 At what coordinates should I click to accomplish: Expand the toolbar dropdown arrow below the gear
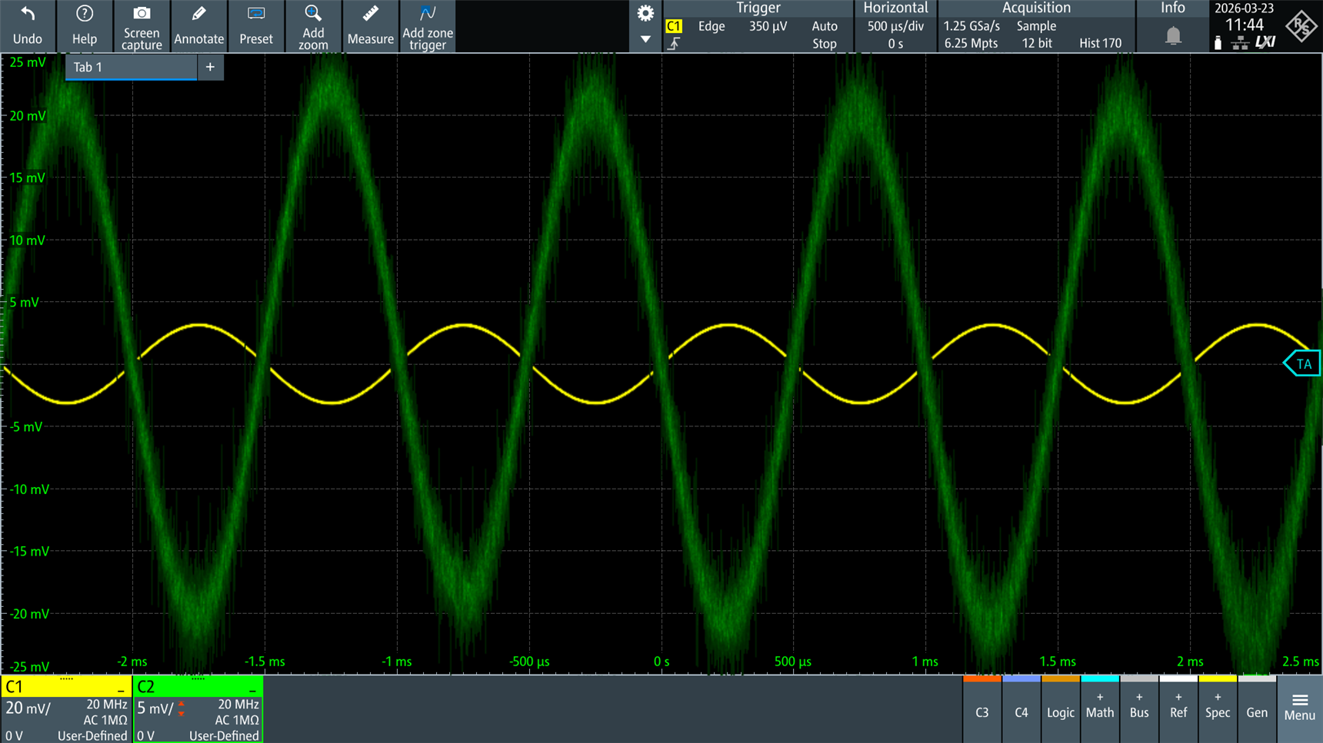(645, 39)
